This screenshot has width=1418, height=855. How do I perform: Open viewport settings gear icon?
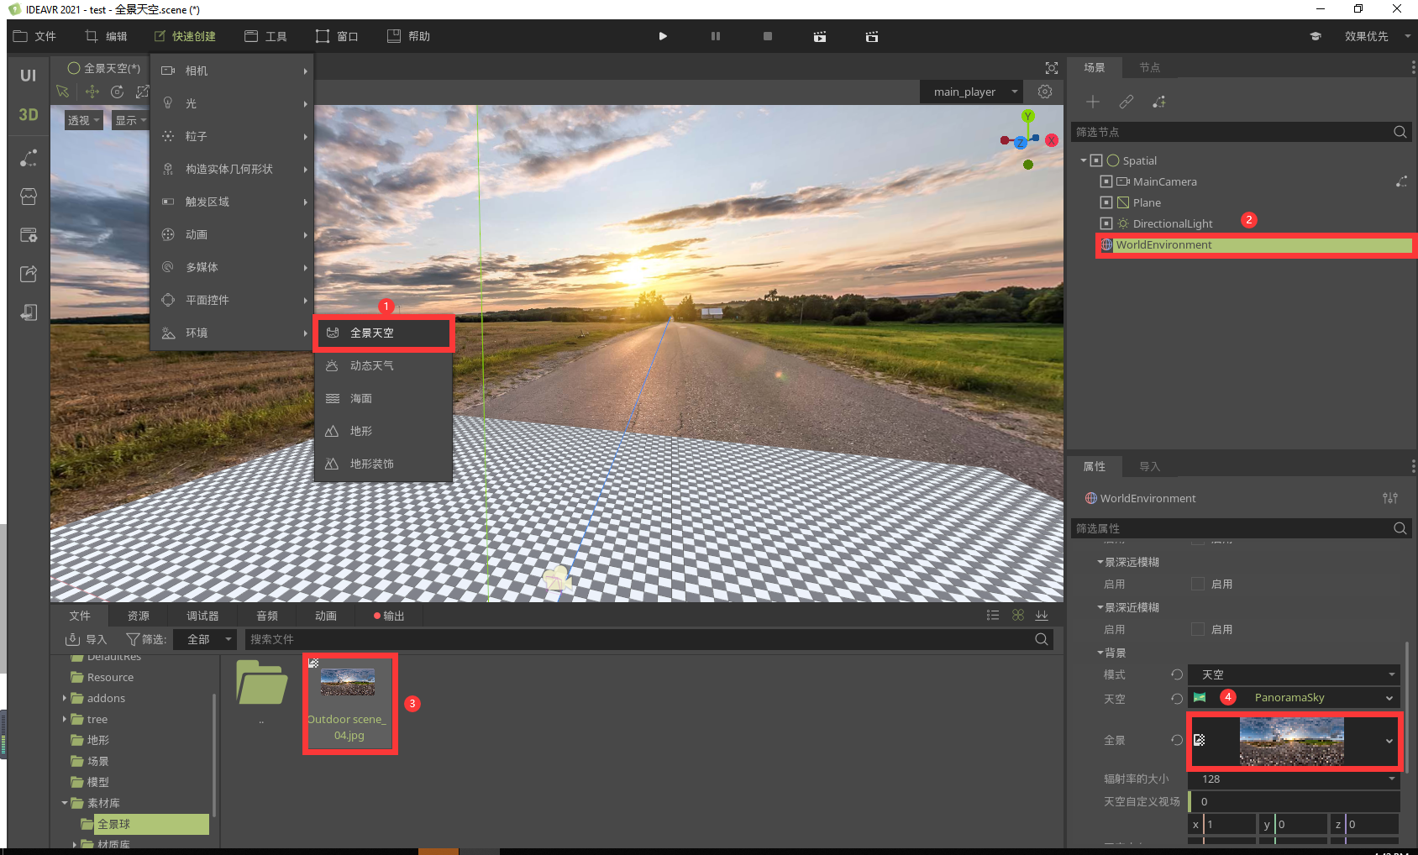1045,92
